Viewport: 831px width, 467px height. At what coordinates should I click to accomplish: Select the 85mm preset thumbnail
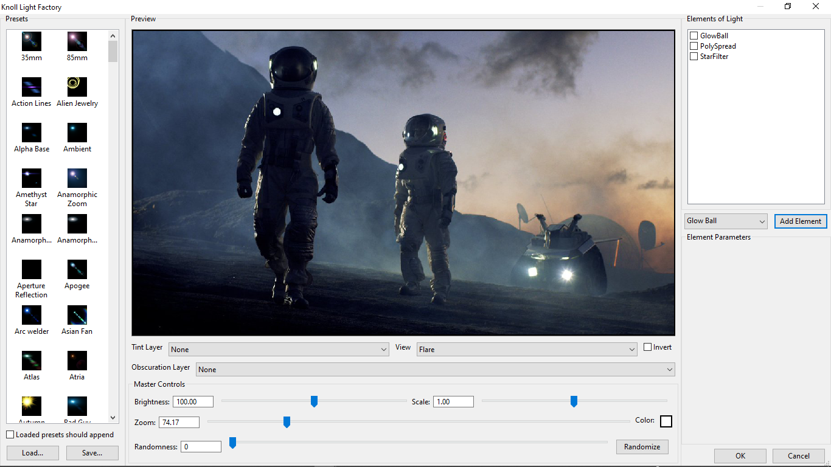[x=77, y=41]
